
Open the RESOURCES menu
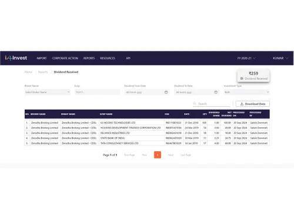click(108, 58)
